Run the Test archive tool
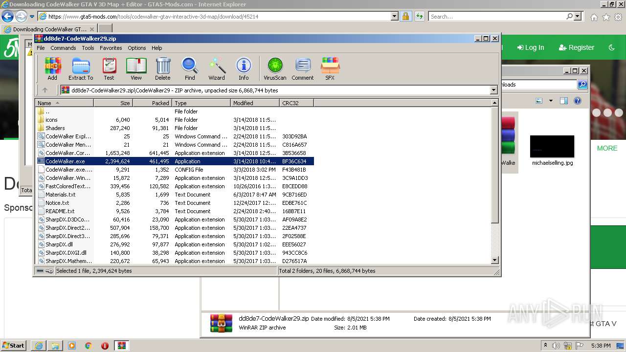The image size is (626, 352). coord(109,69)
